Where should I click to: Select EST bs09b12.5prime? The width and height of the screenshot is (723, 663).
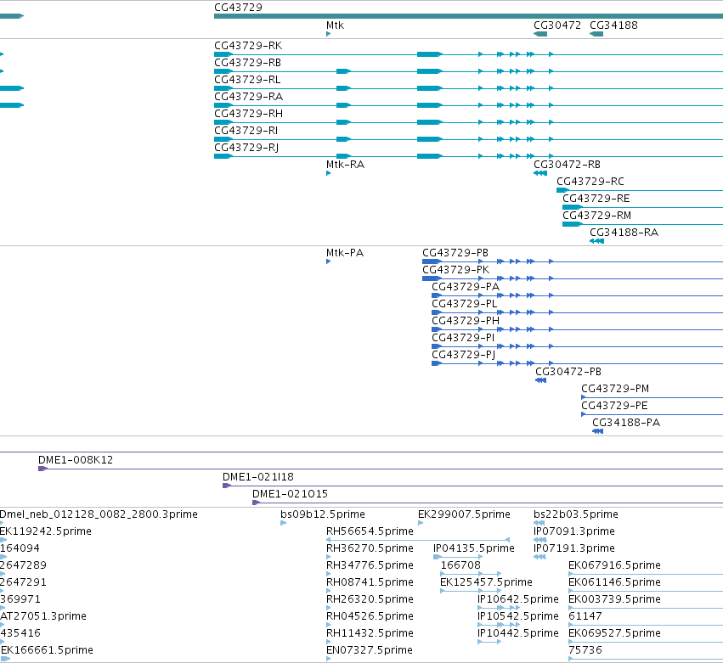point(323,514)
